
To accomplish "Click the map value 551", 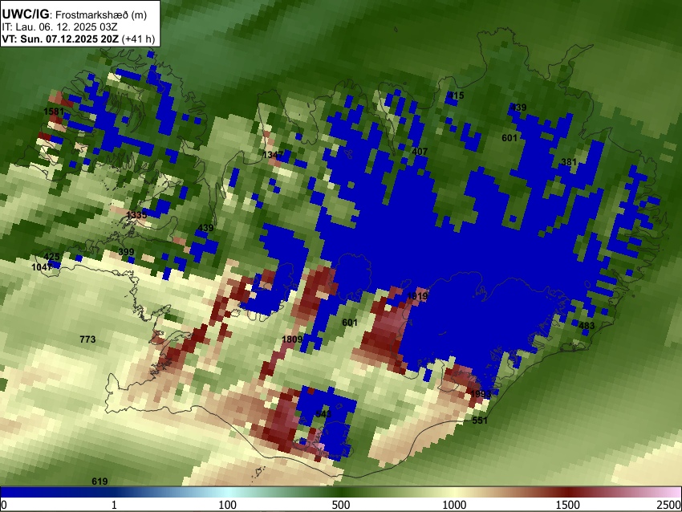I will pos(480,421).
